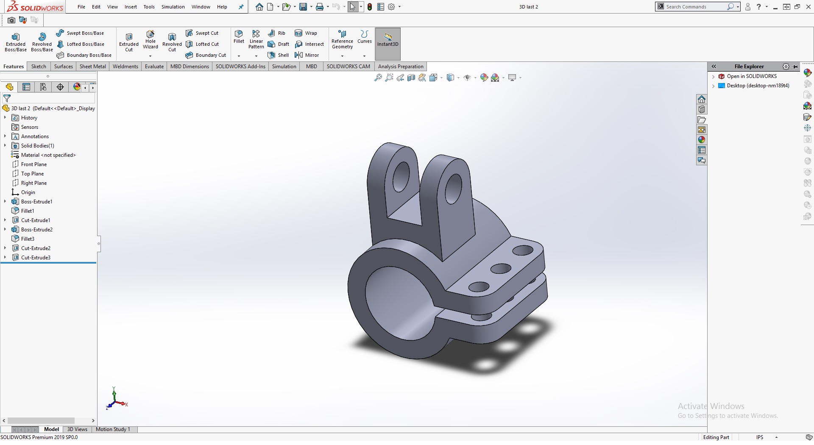The width and height of the screenshot is (814, 445).
Task: Choose the Mirror feature tool
Action: [x=307, y=55]
